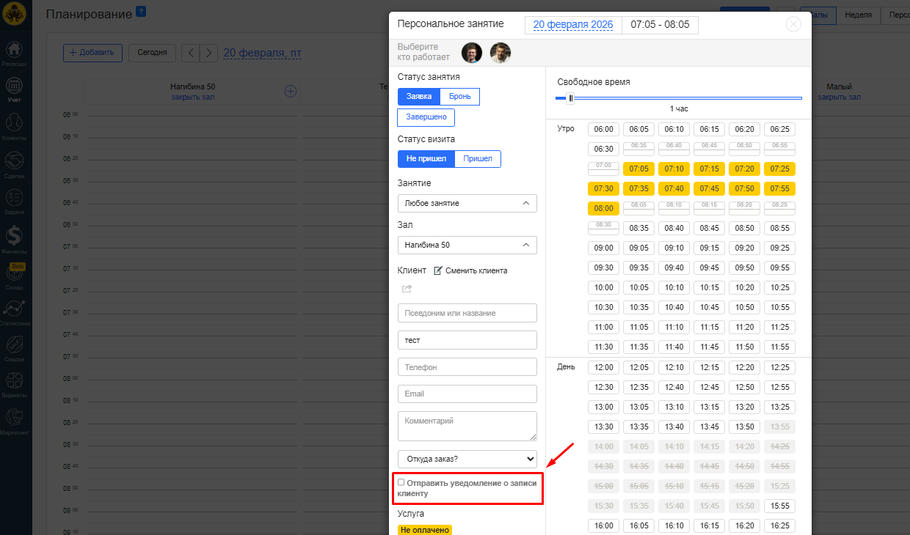Click the 20 февраля 2026 date link
910x535 pixels.
point(572,24)
